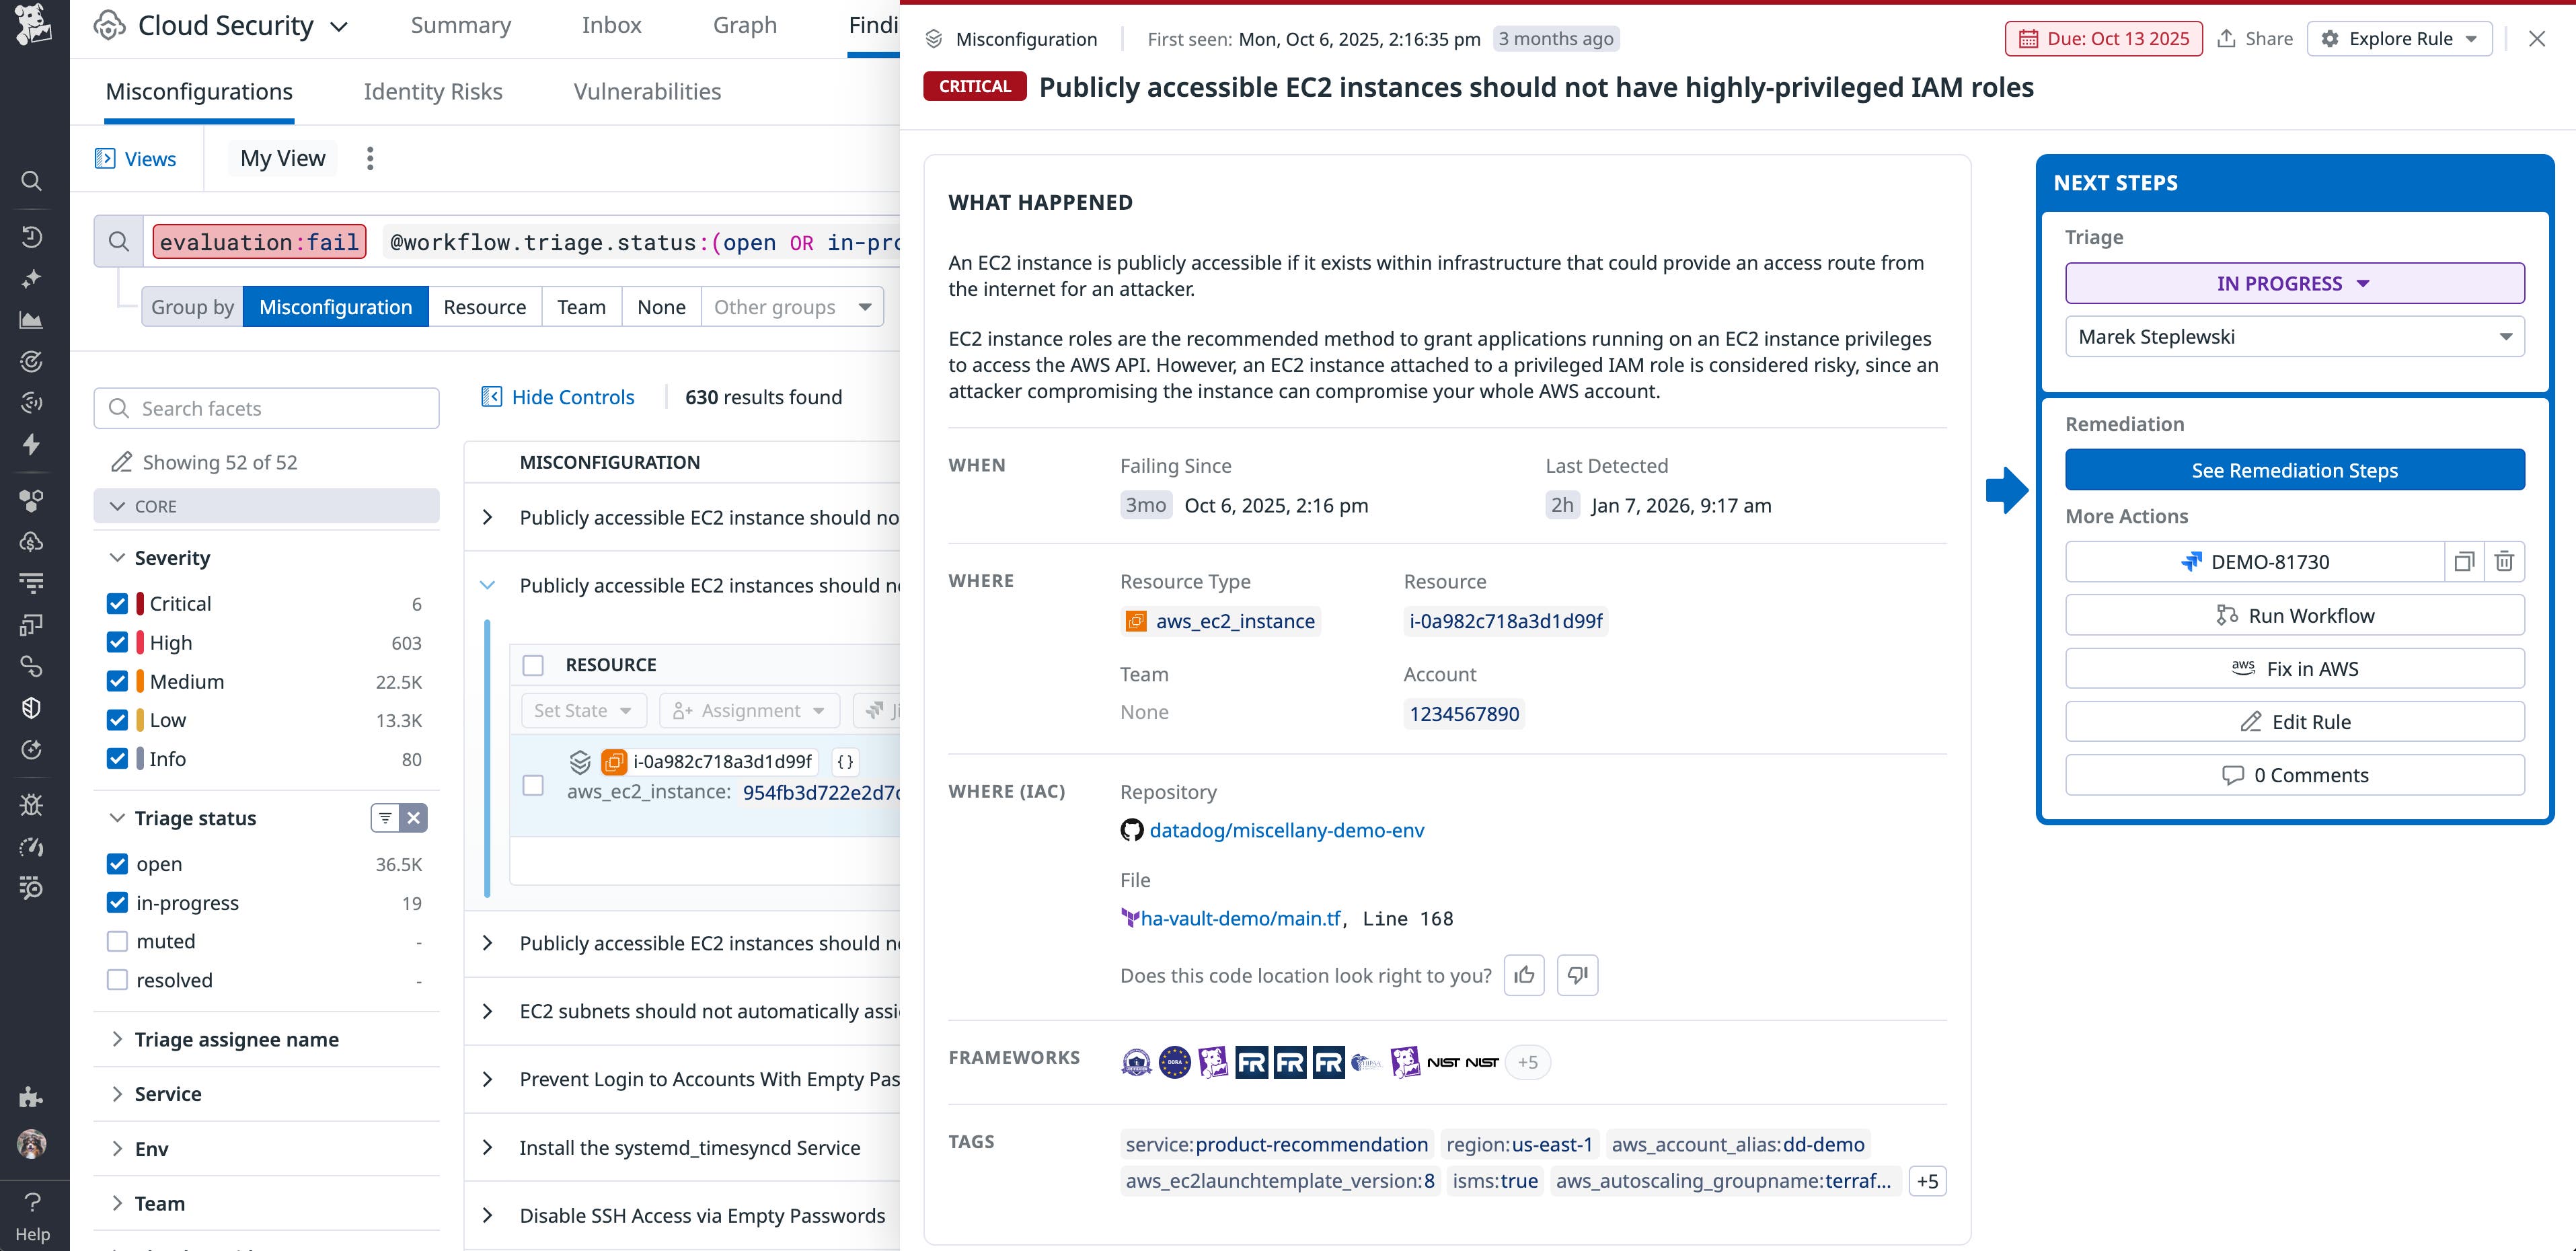This screenshot has width=2576, height=1251.
Task: Select the search icon in the left sidebar
Action: pyautogui.click(x=31, y=181)
